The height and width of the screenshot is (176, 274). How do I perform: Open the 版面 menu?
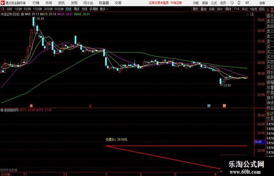click(x=205, y=3)
